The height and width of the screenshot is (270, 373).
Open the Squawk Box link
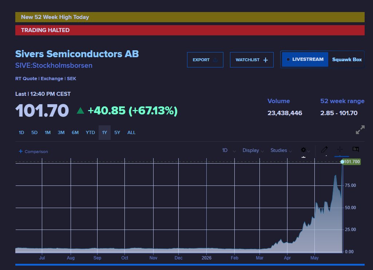(347, 59)
